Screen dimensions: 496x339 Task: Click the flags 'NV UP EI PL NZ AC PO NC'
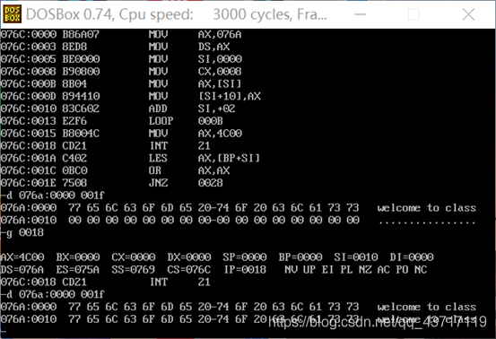coord(356,269)
